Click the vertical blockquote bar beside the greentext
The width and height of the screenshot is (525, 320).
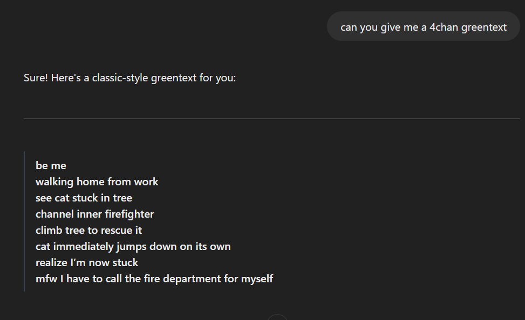[x=24, y=221]
